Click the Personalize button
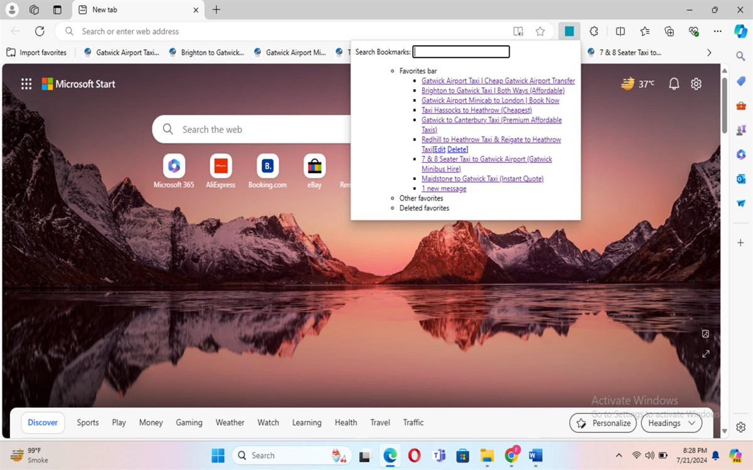The width and height of the screenshot is (753, 470). point(603,423)
